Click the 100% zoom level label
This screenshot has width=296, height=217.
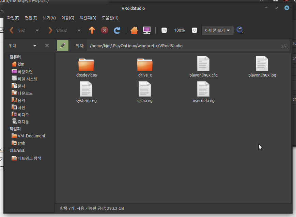click(x=179, y=30)
